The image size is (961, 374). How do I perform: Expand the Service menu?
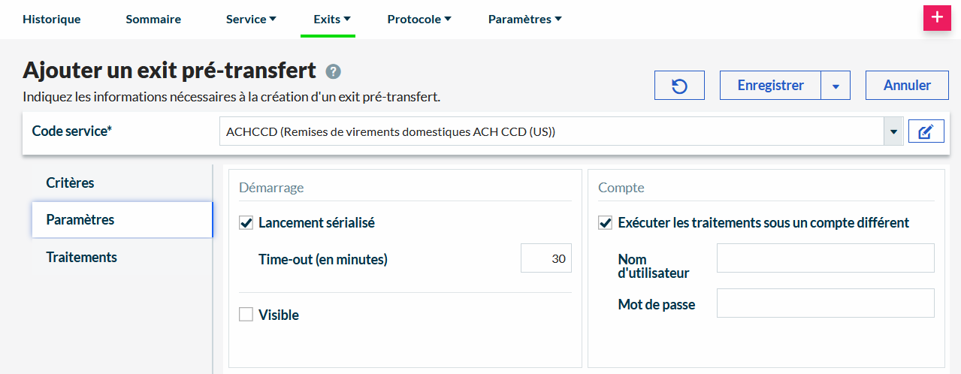pos(251,20)
